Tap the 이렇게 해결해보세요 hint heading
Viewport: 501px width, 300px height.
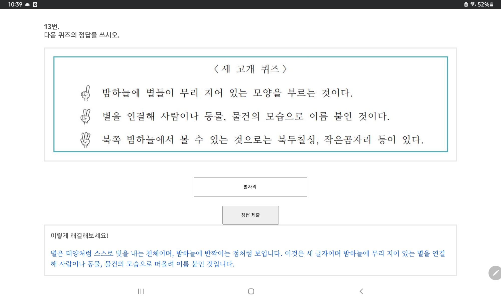tap(80, 235)
